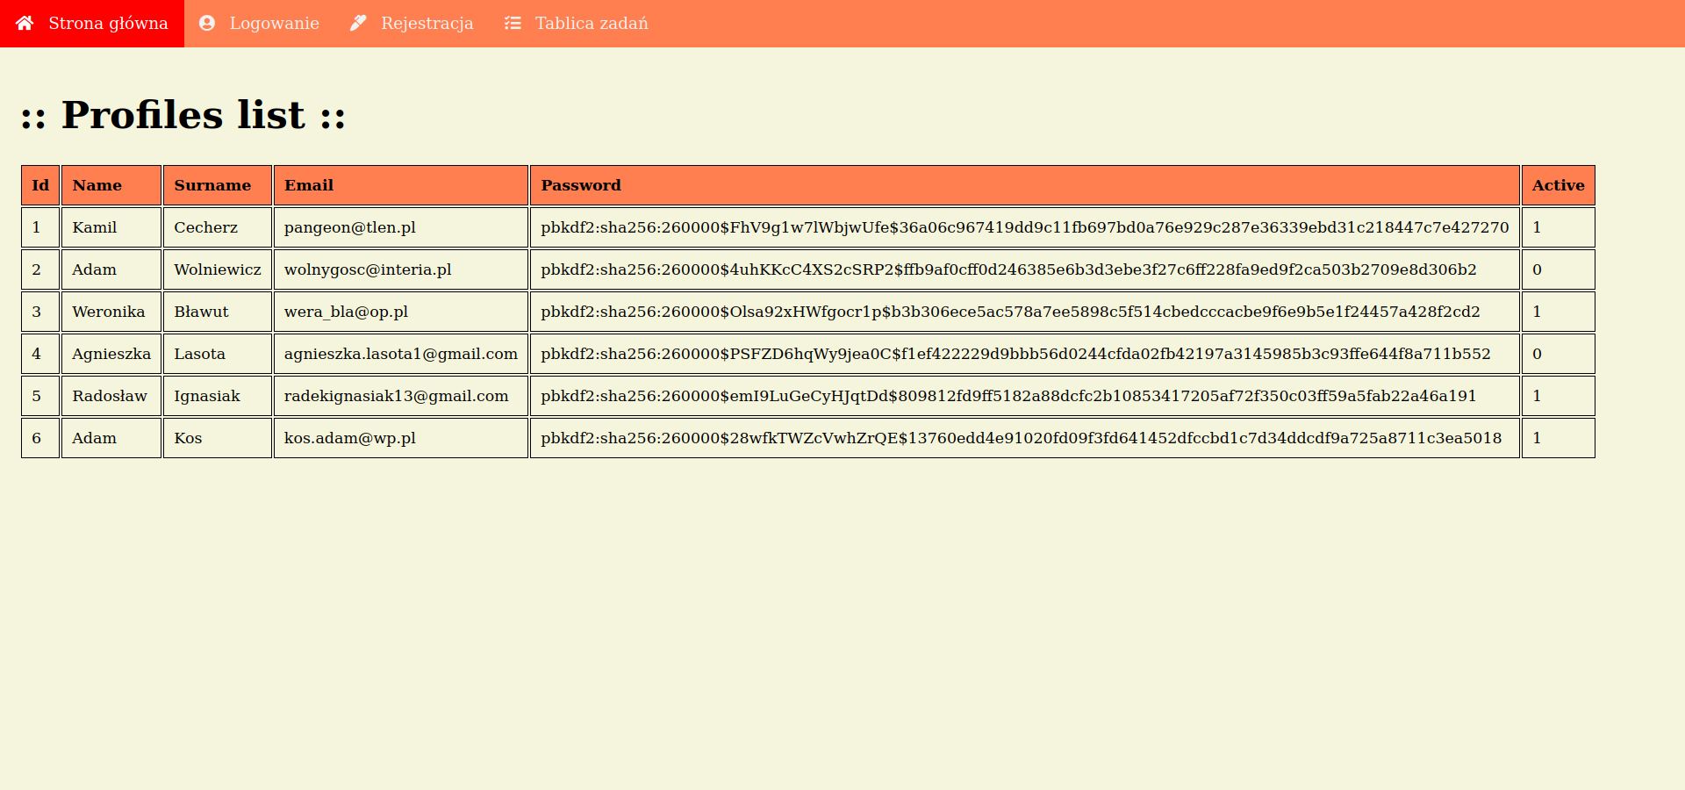Click the home icon in the navbar
Image resolution: width=1685 pixels, height=790 pixels.
coord(25,23)
